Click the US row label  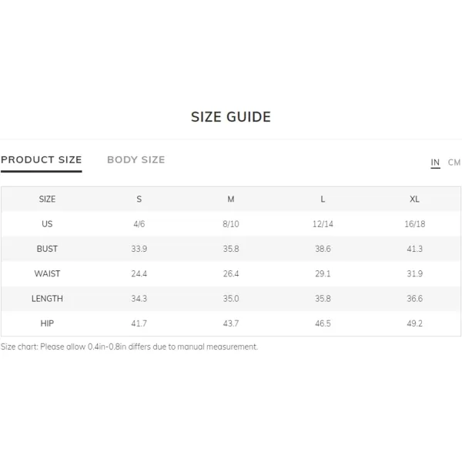click(x=47, y=224)
